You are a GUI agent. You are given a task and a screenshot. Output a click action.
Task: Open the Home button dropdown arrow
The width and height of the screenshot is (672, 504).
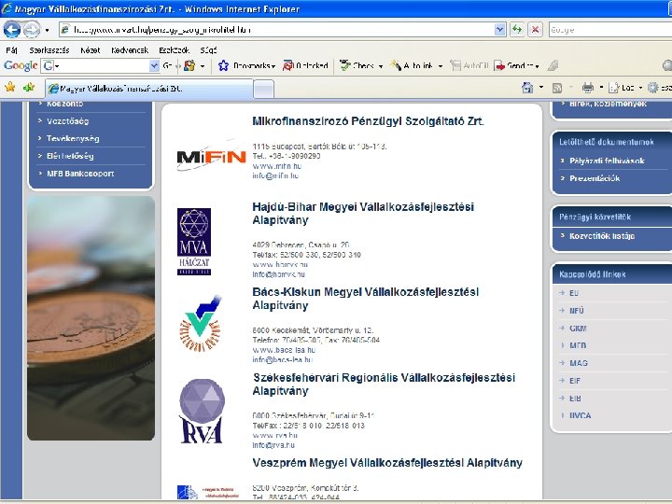(540, 88)
